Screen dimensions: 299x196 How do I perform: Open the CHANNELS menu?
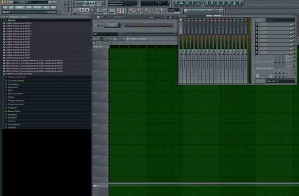pos(20,7)
